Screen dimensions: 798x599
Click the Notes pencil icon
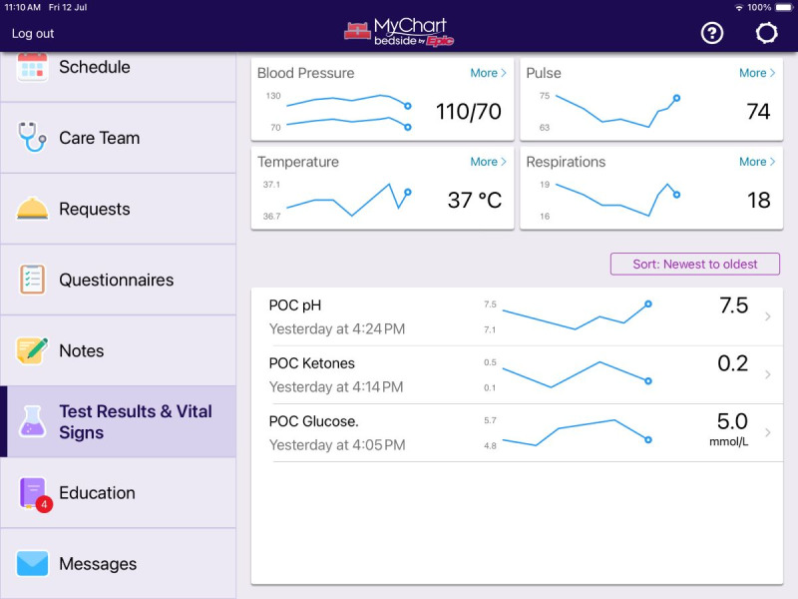tap(32, 350)
